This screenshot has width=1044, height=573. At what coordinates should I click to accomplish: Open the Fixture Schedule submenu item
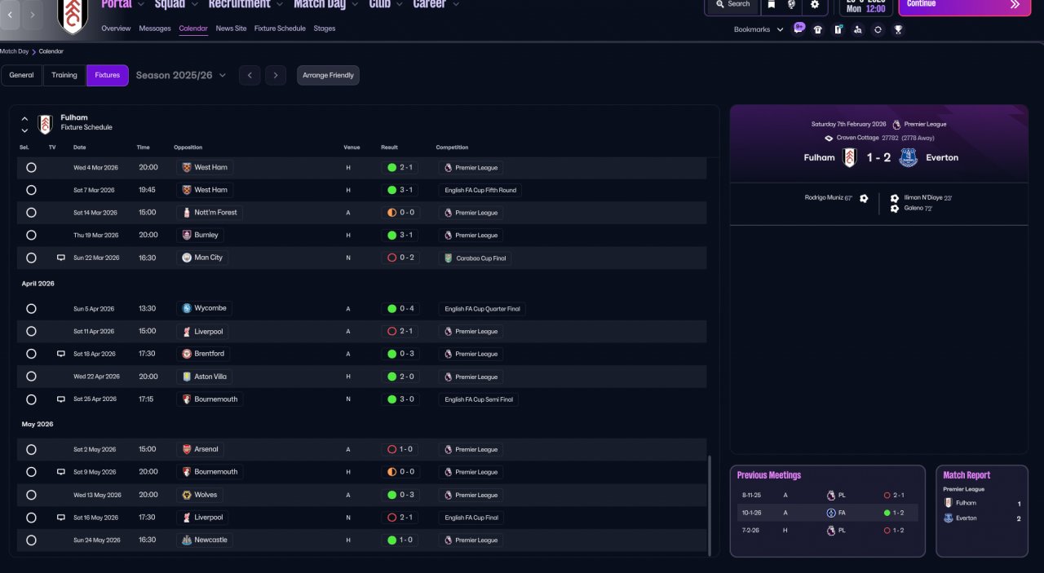(280, 29)
